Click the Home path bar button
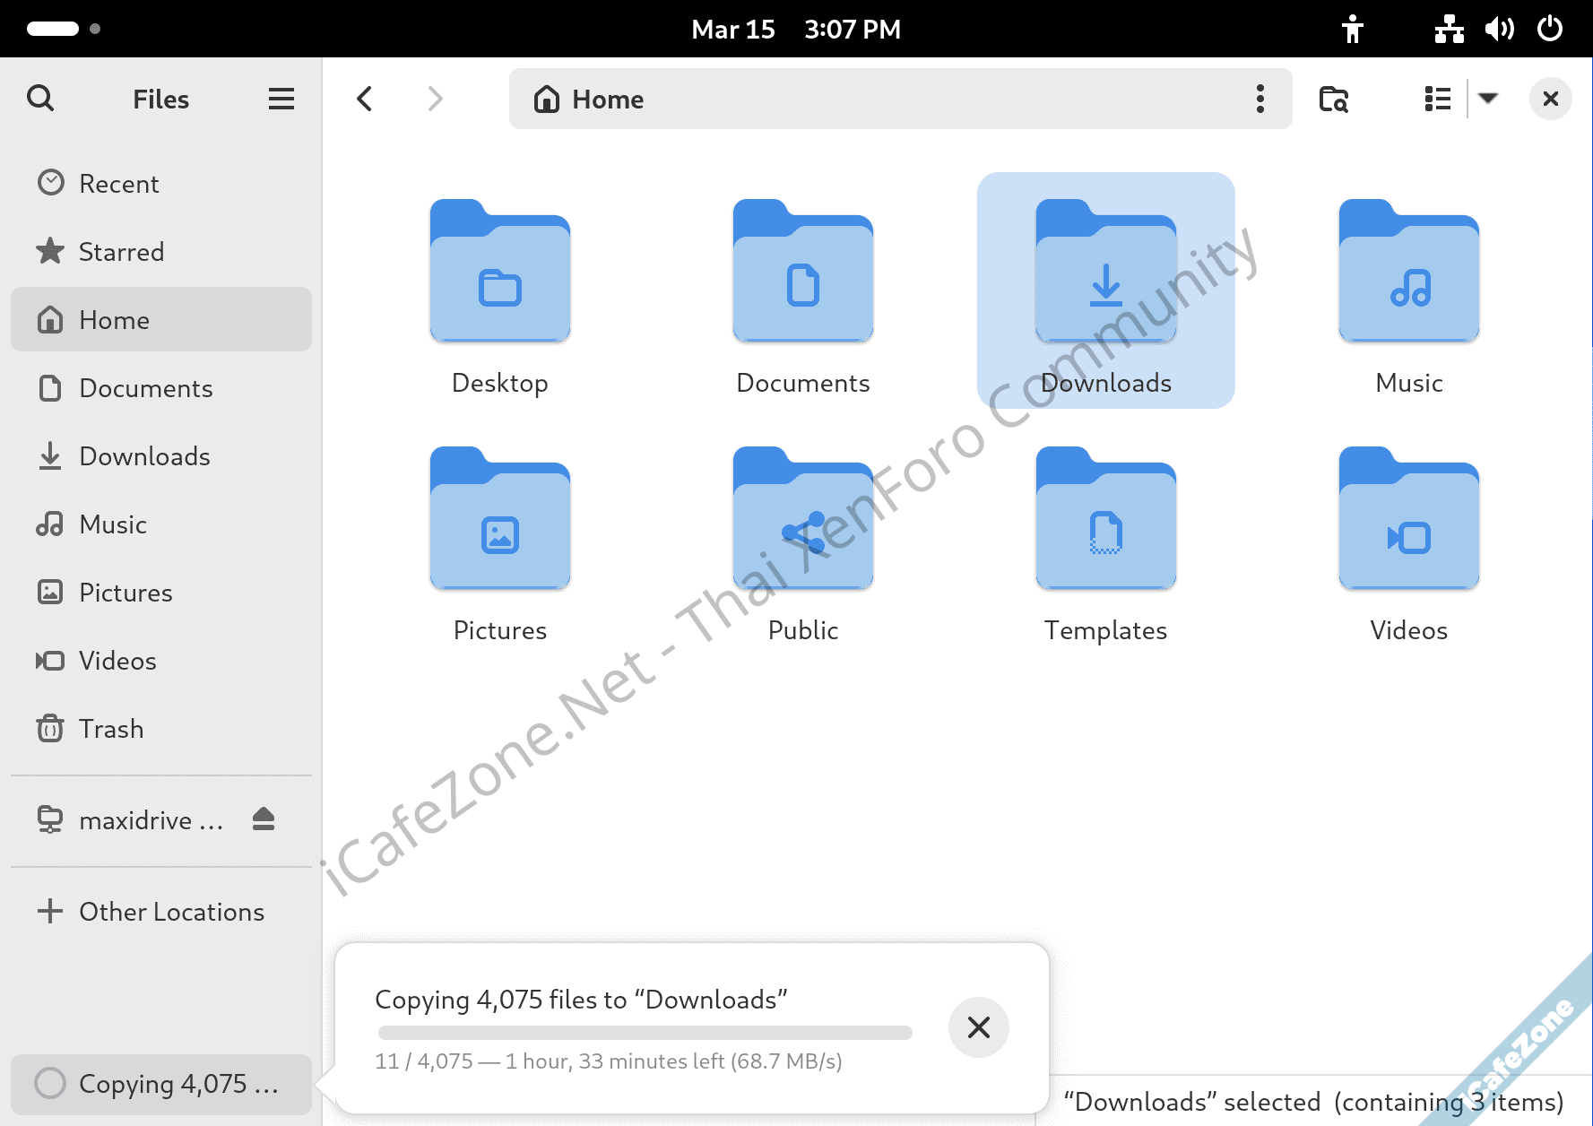 [x=590, y=99]
